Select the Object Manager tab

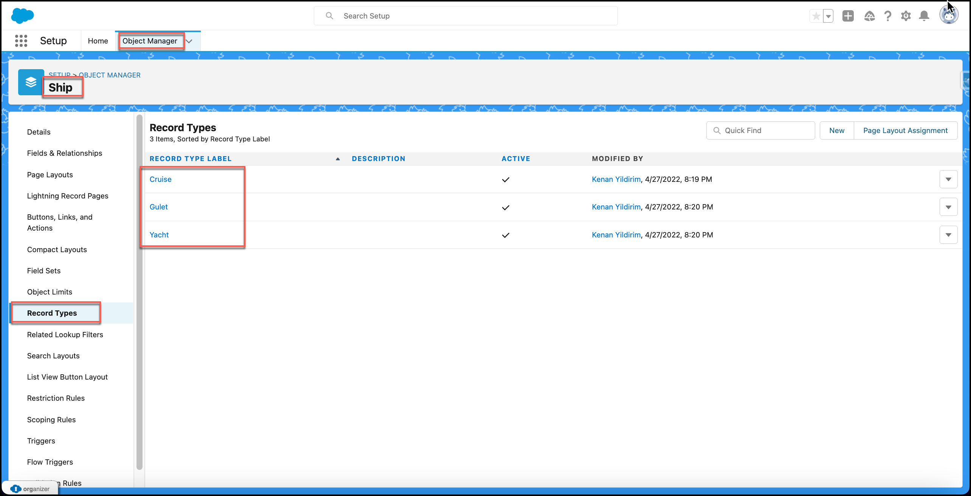[150, 41]
